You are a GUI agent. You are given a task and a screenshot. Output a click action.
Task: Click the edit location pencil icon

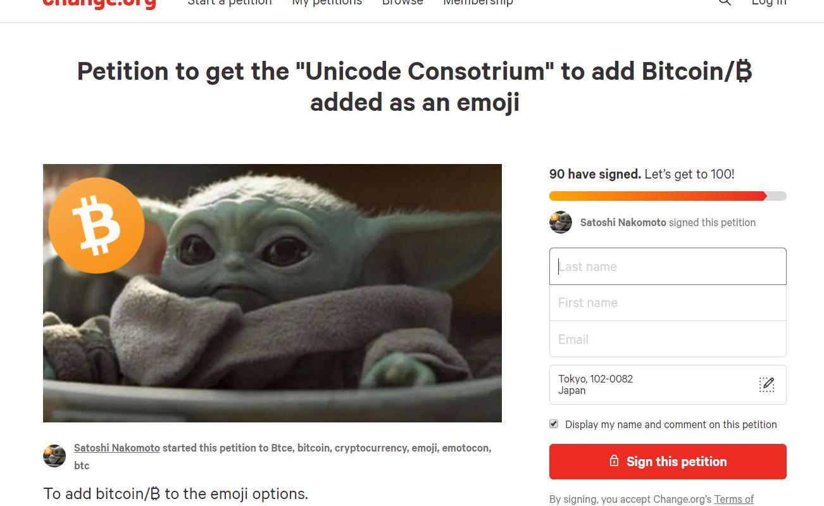click(766, 384)
